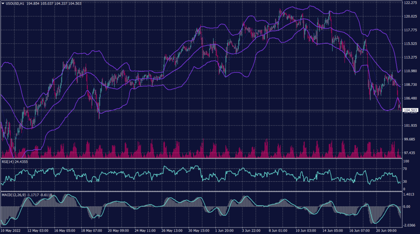Image resolution: width=420 pixels, height=234 pixels.
Task: Click the RSI 30 level label
Action: [406, 181]
